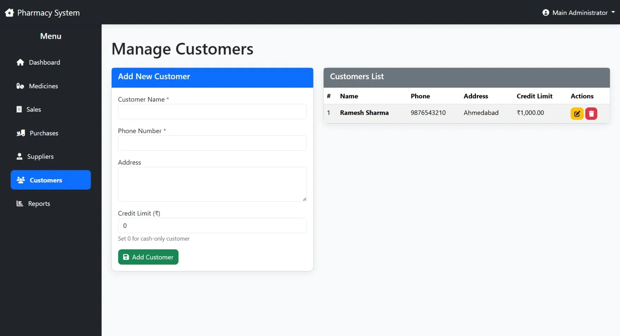Open Dashboard from the sidebar

point(44,62)
